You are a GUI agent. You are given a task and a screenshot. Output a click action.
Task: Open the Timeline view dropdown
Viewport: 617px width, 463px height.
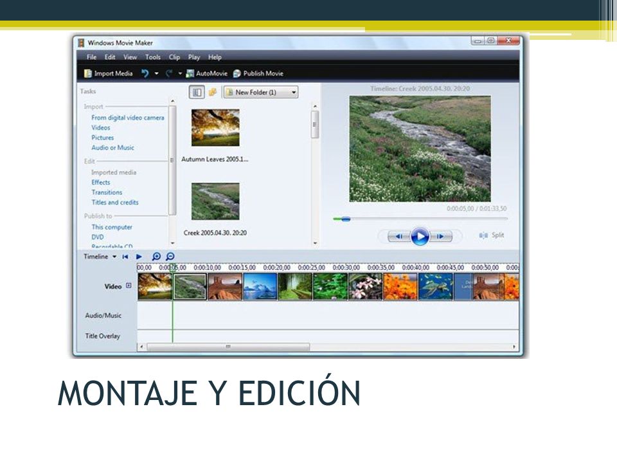(x=100, y=257)
